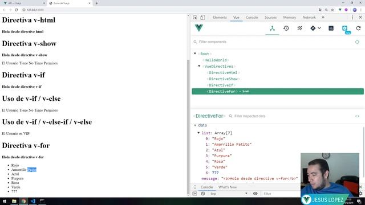Open File Explorer from the taskbar
365x205 pixels.
(14, 201)
